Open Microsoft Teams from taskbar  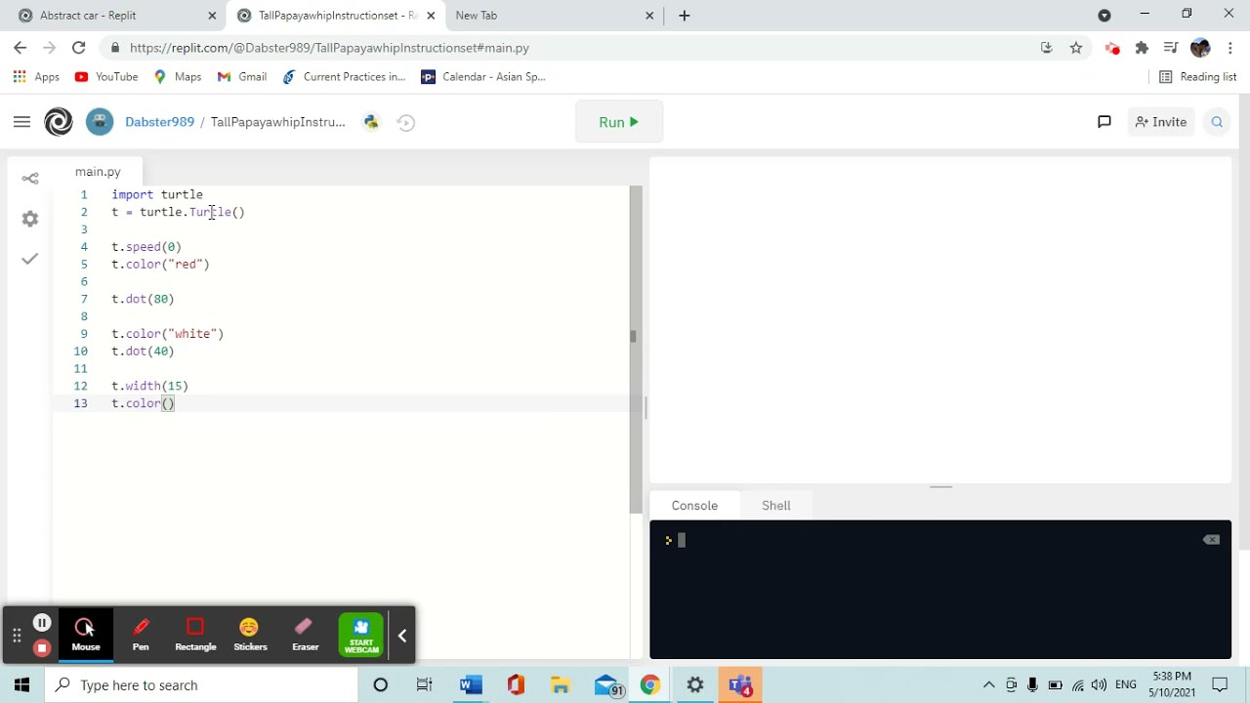(740, 684)
